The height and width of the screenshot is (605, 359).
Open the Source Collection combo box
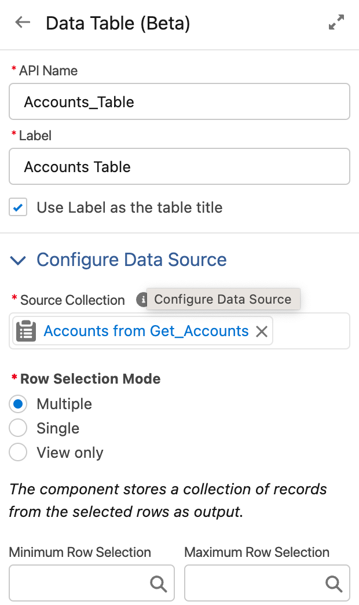click(x=179, y=331)
